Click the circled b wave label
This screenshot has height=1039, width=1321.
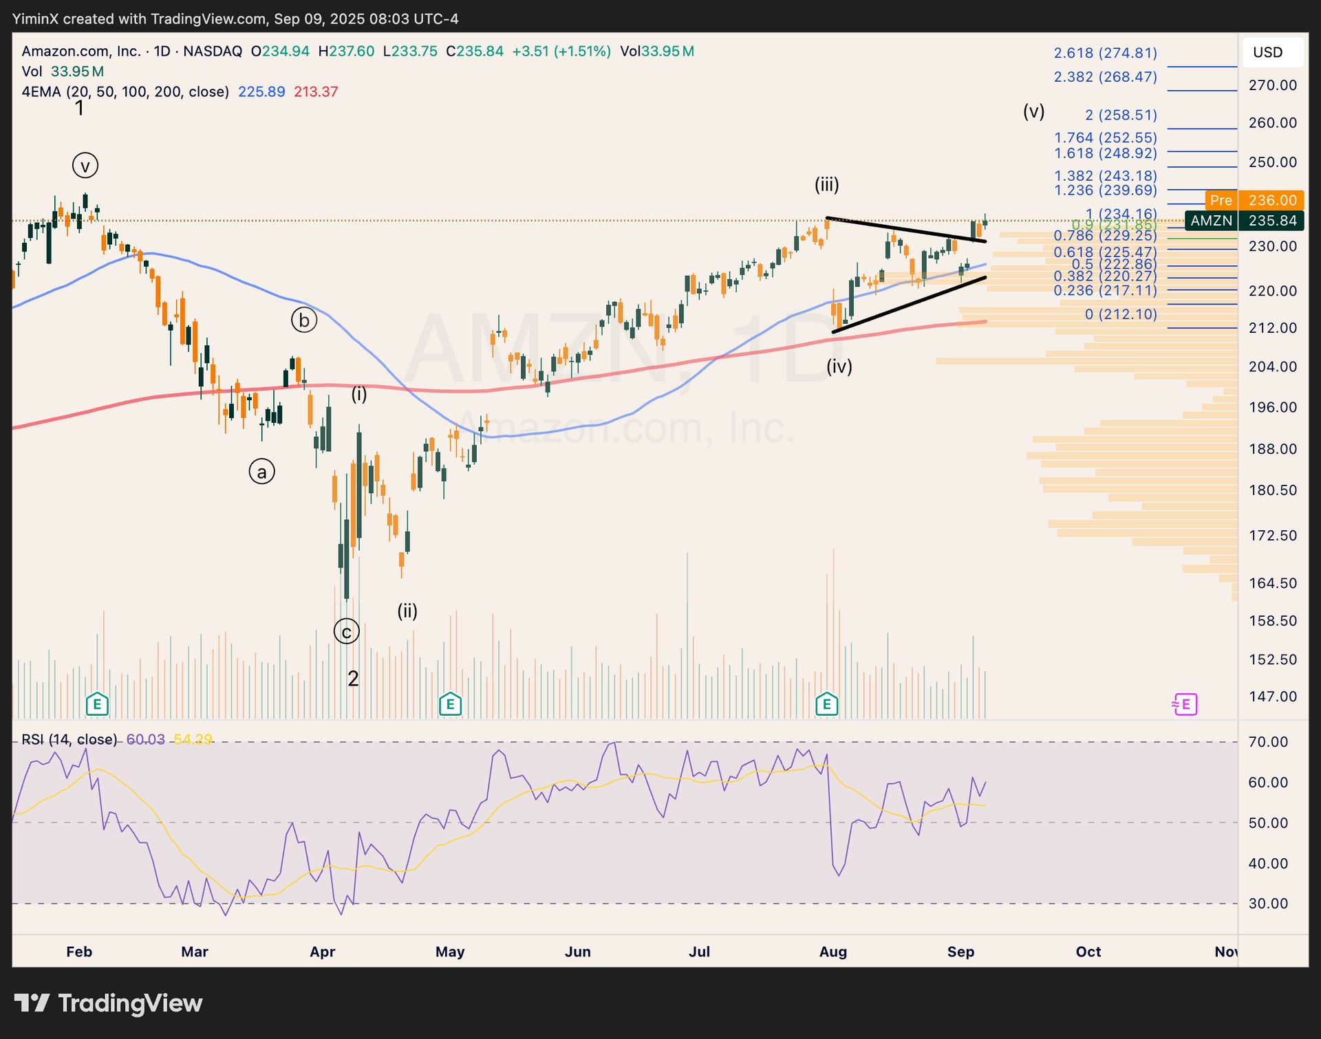point(304,320)
